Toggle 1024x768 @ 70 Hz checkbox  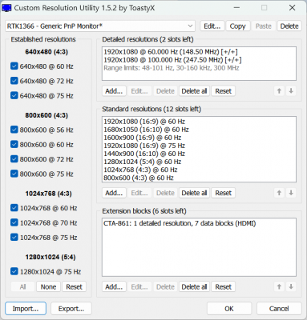(x=14, y=222)
